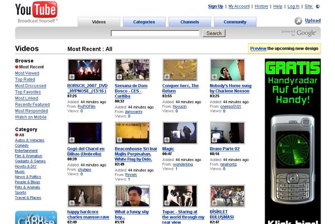Click plus icon on Magic video thumbnail
This screenshot has width=335, height=224.
point(167,140)
